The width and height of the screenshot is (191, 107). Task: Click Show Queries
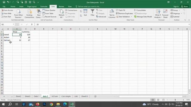[x=49, y=10]
